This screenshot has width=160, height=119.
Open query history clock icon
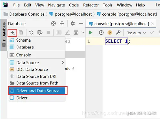pos(101,32)
